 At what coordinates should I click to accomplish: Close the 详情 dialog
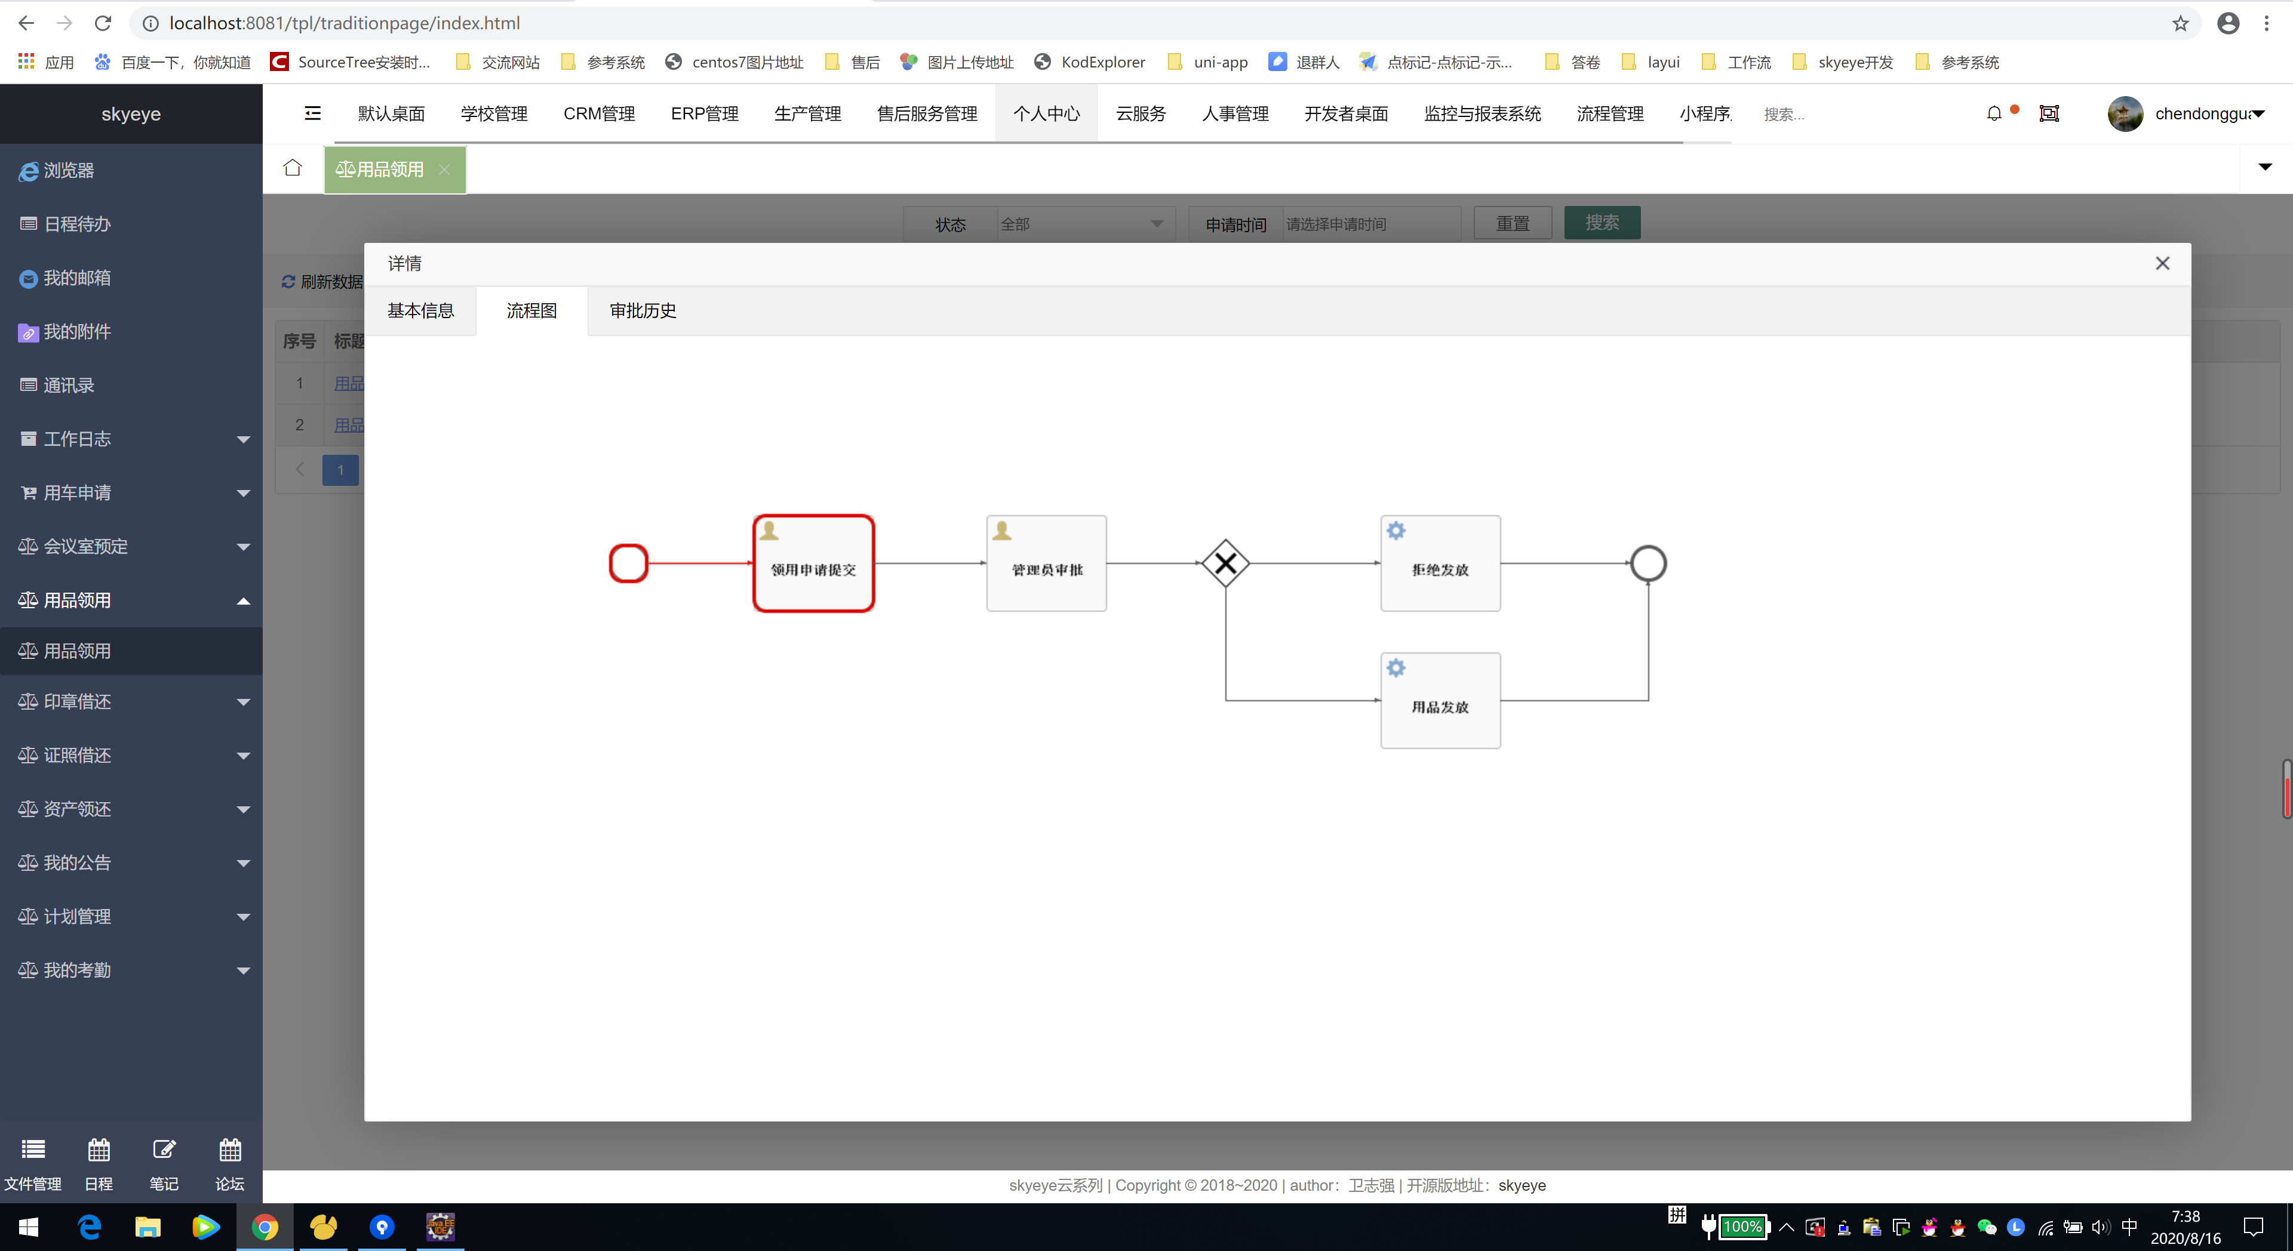[x=2162, y=263]
